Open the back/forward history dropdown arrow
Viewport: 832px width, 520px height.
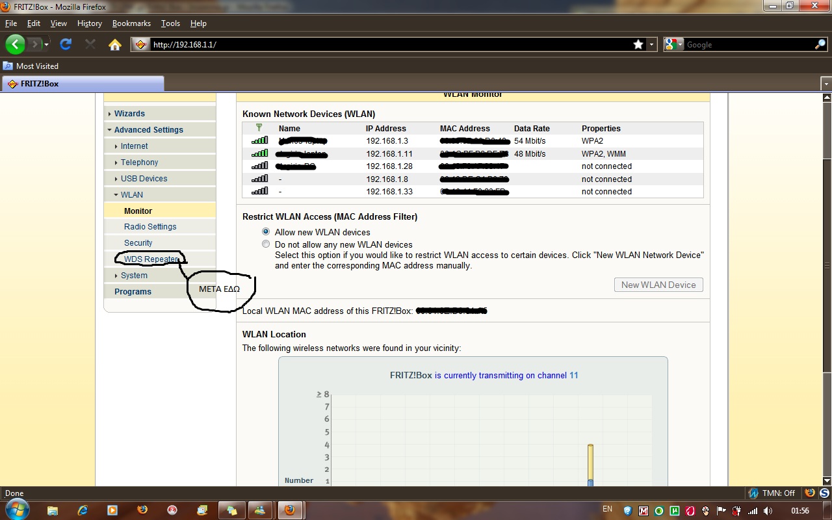tap(46, 44)
